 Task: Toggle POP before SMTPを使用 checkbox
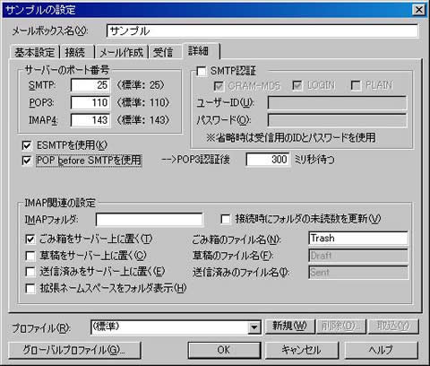coord(27,161)
